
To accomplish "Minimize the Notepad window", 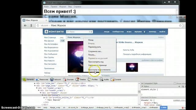I will (165, 2).
